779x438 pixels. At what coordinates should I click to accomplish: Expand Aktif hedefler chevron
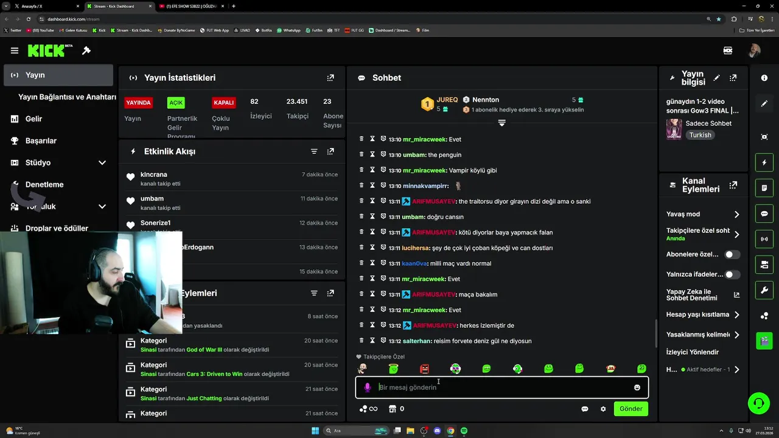click(736, 369)
